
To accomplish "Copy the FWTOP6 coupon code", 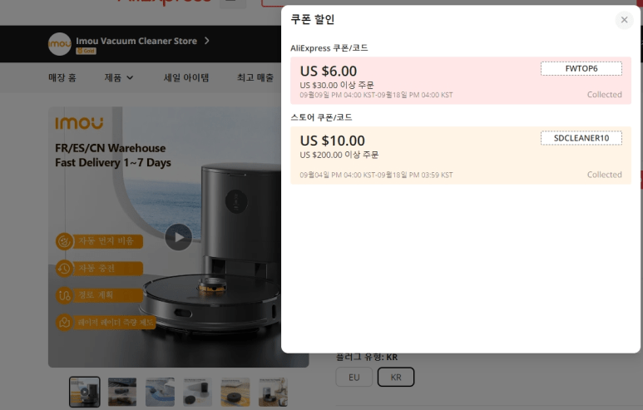I will [581, 68].
